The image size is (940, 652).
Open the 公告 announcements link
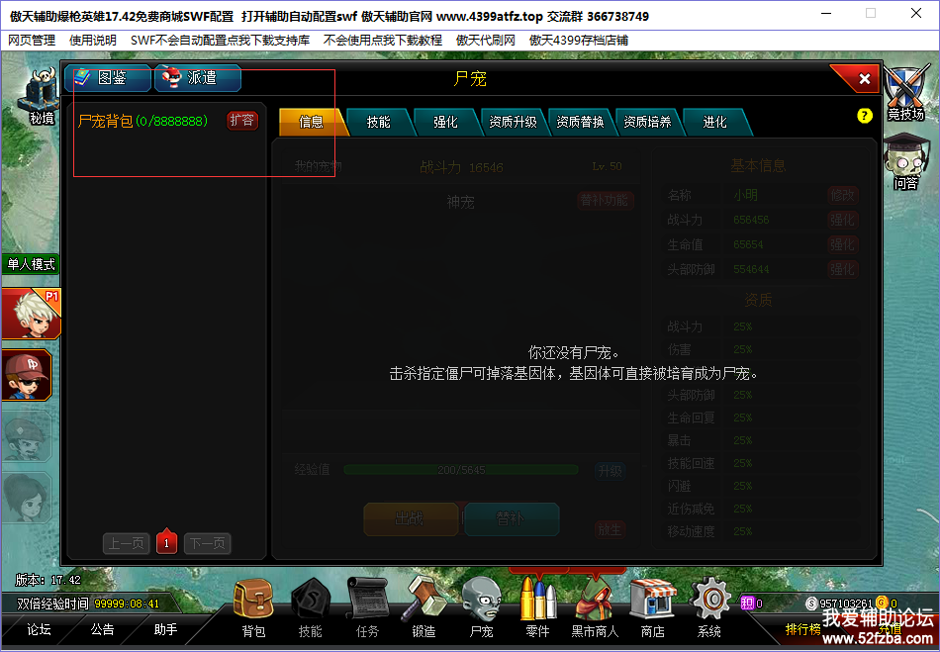102,630
